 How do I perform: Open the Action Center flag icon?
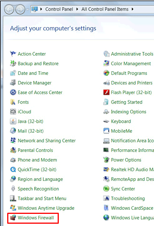[13, 54]
